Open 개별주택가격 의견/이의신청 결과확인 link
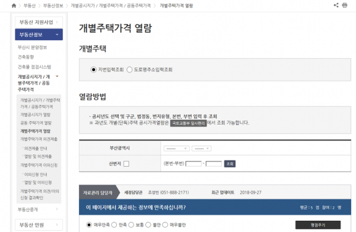The width and height of the screenshot is (356, 232). tap(40, 195)
